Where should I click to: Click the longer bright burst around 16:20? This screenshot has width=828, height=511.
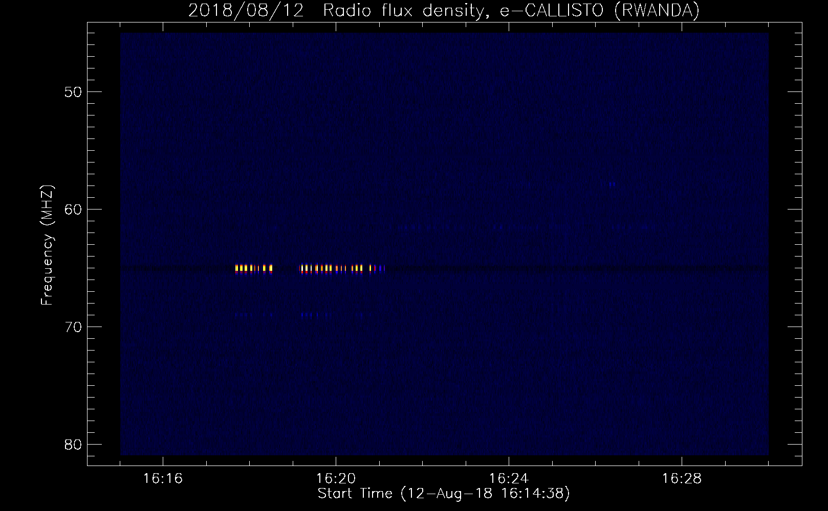[342, 268]
